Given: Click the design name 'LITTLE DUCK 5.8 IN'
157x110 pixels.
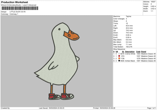Looking at the screenshot, I should (18, 12).
